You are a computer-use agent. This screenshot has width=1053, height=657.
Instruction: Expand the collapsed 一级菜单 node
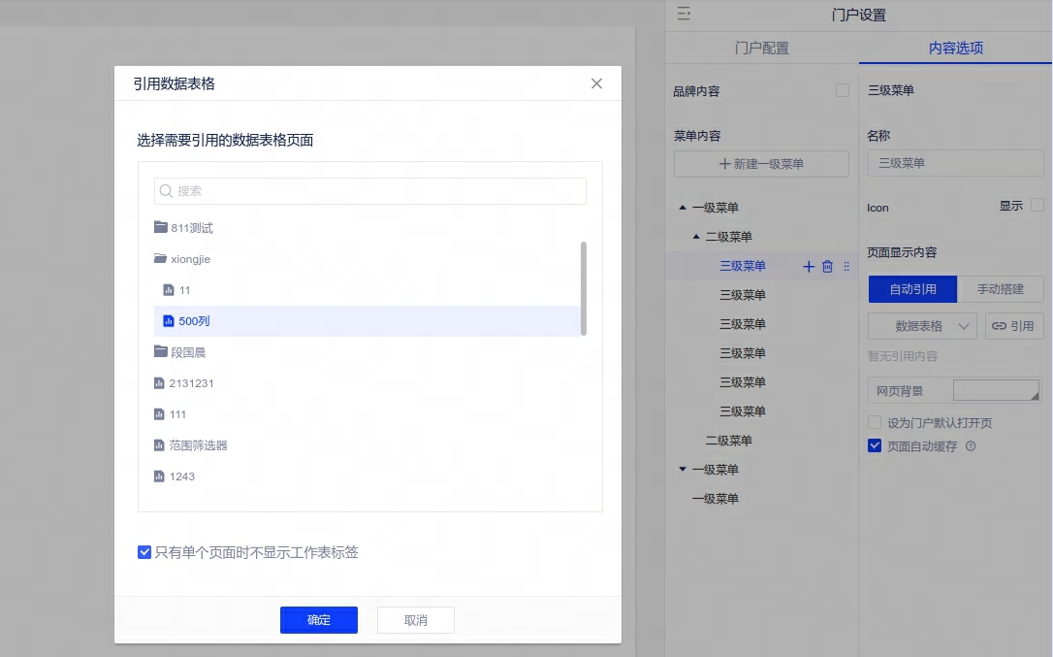pyautogui.click(x=683, y=470)
